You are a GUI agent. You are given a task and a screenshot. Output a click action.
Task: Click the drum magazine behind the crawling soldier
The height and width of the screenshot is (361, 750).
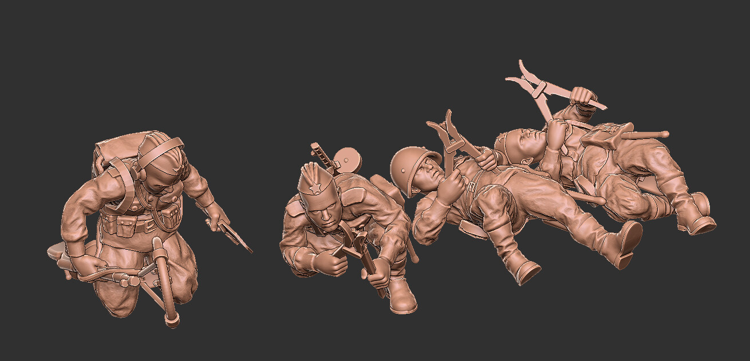click(347, 158)
